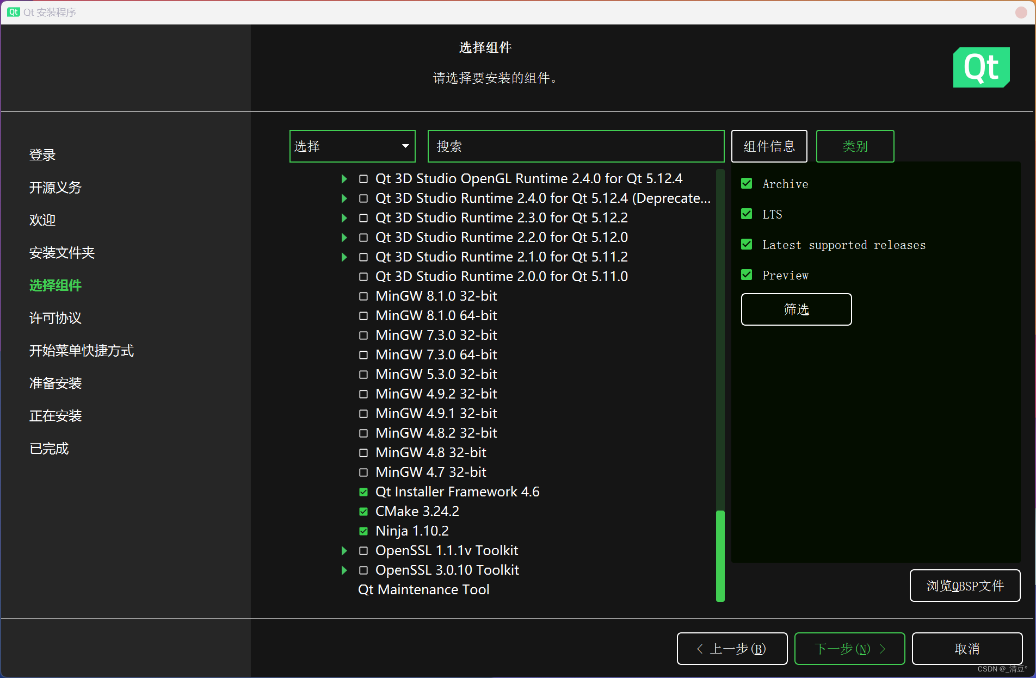Check MinGW 5.3.0 32-bit
1036x678 pixels.
point(363,375)
